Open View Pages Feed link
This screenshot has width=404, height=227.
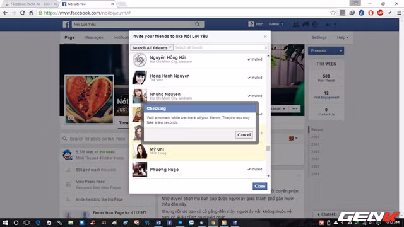pos(90,182)
